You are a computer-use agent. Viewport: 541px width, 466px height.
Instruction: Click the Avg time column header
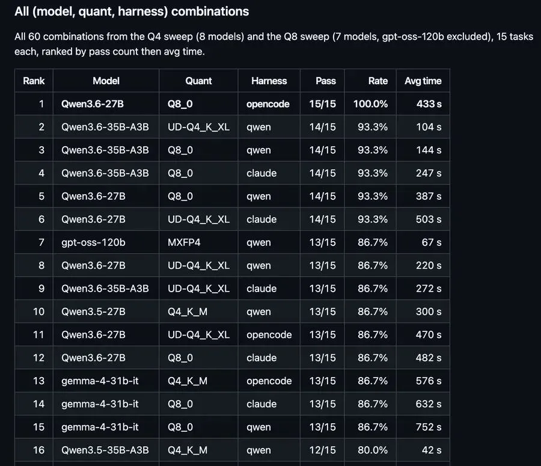coord(423,81)
